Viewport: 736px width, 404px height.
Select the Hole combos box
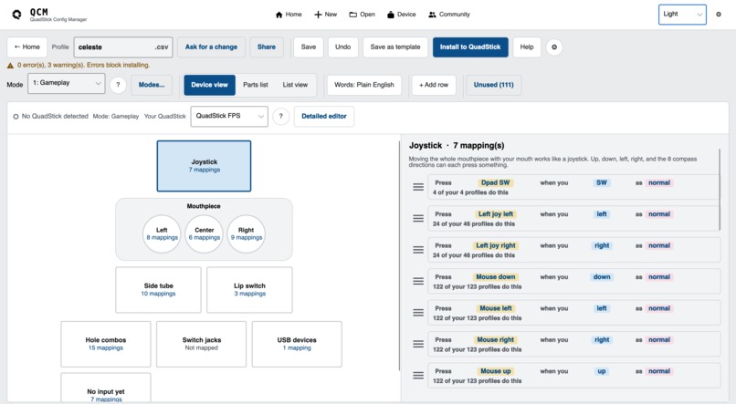click(106, 344)
